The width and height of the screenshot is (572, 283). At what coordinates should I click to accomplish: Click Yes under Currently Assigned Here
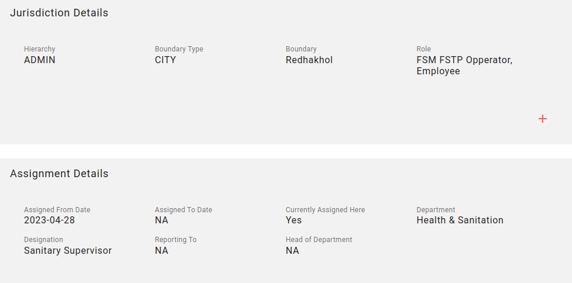(x=294, y=220)
